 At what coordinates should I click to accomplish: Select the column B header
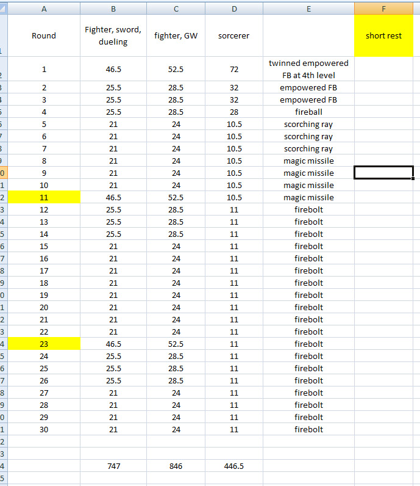point(113,9)
